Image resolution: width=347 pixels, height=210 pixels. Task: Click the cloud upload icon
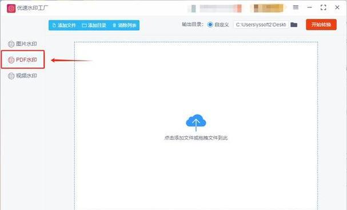pyautogui.click(x=196, y=123)
